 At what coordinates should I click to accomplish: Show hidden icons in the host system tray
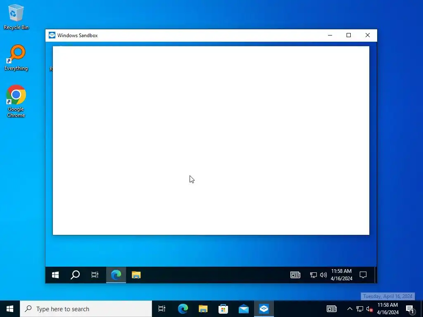point(349,309)
